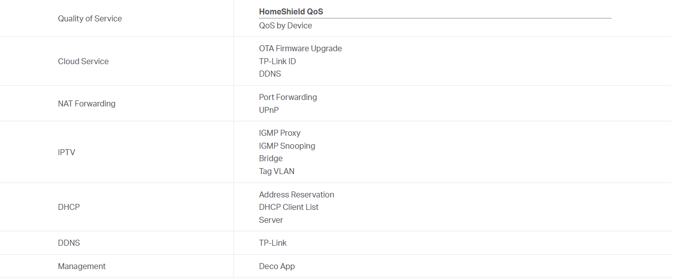Click the Management row label
The width and height of the screenshot is (673, 280).
[x=82, y=266]
